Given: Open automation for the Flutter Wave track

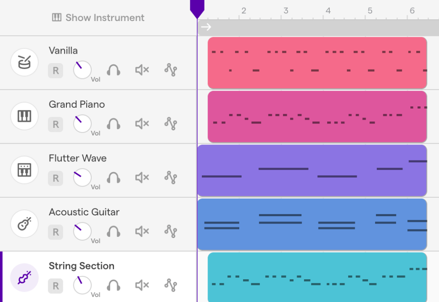Looking at the screenshot, I should pyautogui.click(x=171, y=178).
